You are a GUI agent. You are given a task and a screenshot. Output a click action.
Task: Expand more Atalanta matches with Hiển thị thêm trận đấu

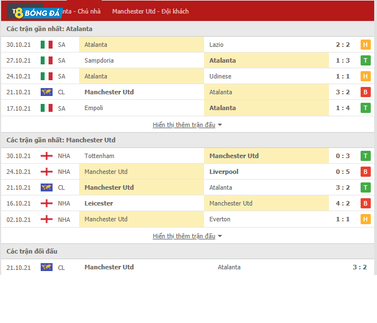(187, 125)
